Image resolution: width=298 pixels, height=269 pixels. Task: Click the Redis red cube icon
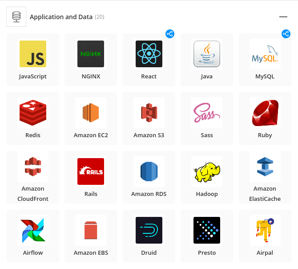pyautogui.click(x=33, y=113)
